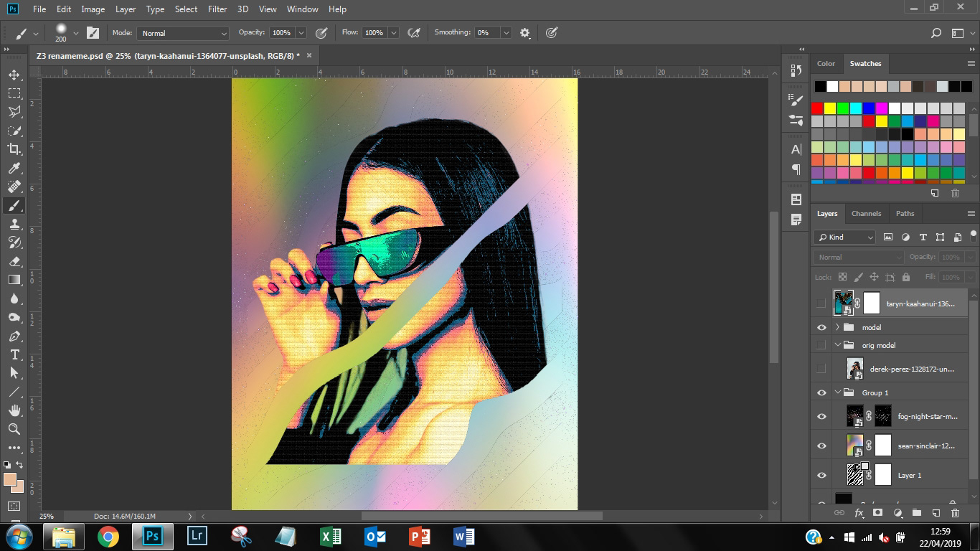The image size is (980, 551).
Task: Collapse the orig model group
Action: coord(837,345)
